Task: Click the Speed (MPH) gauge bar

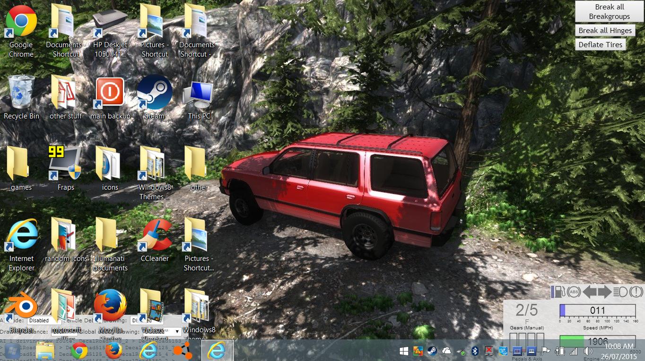Action: [x=598, y=310]
